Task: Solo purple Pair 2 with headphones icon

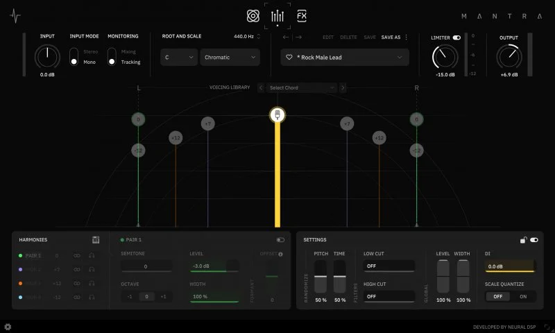Action: tap(92, 269)
